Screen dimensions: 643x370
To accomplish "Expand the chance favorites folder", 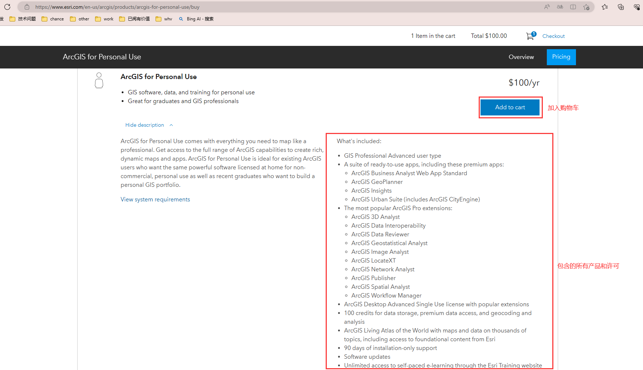I will 52,19.
